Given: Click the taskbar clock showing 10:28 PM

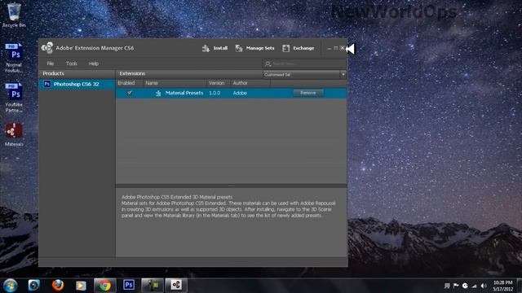Looking at the screenshot, I should [x=503, y=286].
